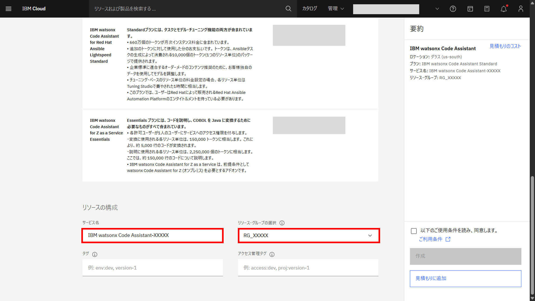The width and height of the screenshot is (535, 301).
Task: Open the account switcher dropdown chevron
Action: (x=437, y=9)
